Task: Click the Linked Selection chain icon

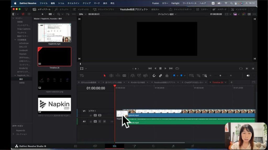Action: point(160,76)
